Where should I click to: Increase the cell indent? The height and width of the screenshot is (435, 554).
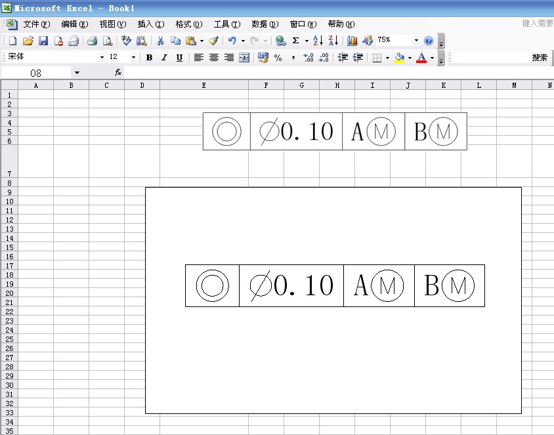(x=358, y=58)
